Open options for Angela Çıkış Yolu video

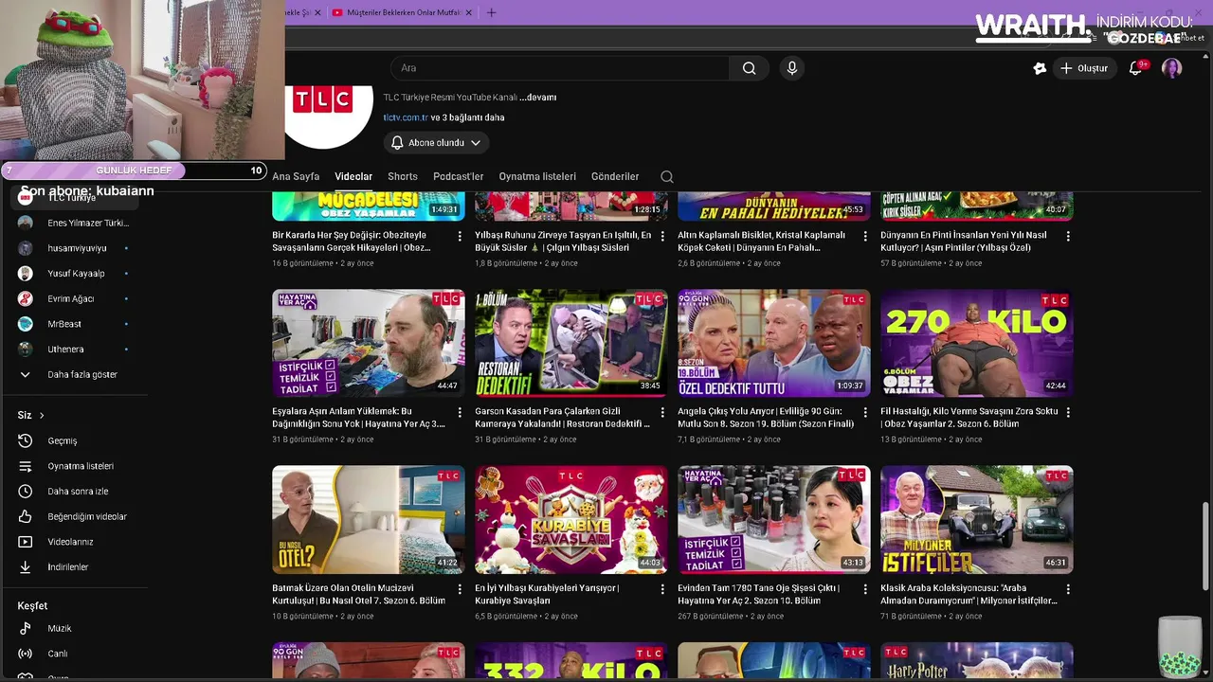[x=865, y=412]
